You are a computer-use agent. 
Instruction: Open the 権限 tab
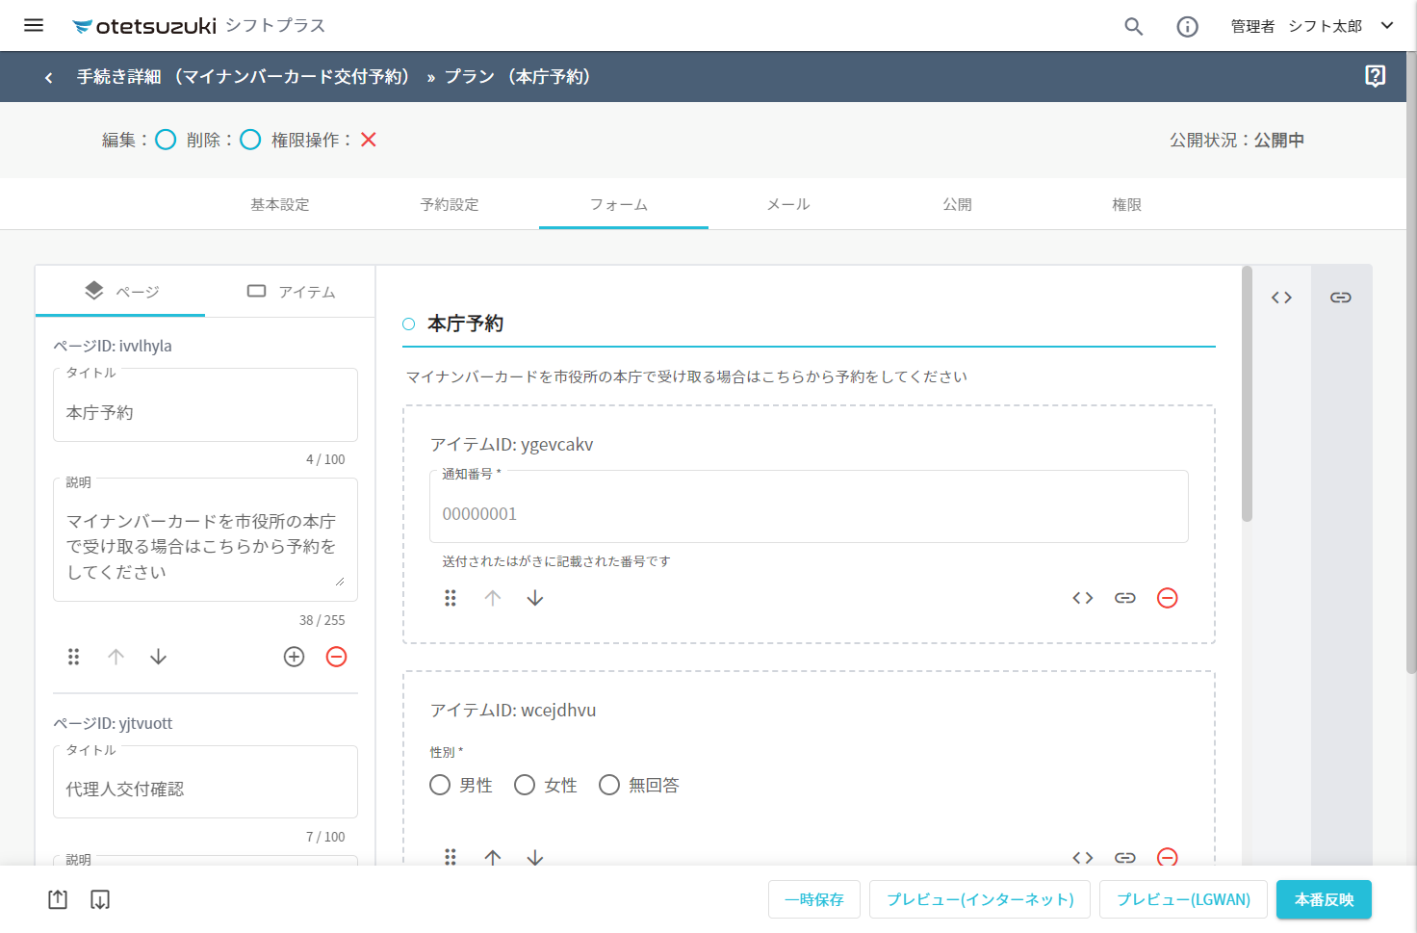(x=1127, y=204)
